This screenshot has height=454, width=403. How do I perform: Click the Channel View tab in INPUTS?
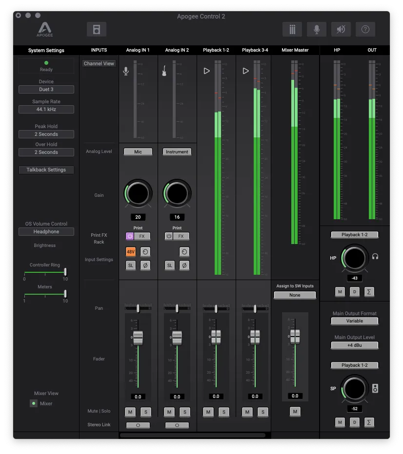click(99, 64)
